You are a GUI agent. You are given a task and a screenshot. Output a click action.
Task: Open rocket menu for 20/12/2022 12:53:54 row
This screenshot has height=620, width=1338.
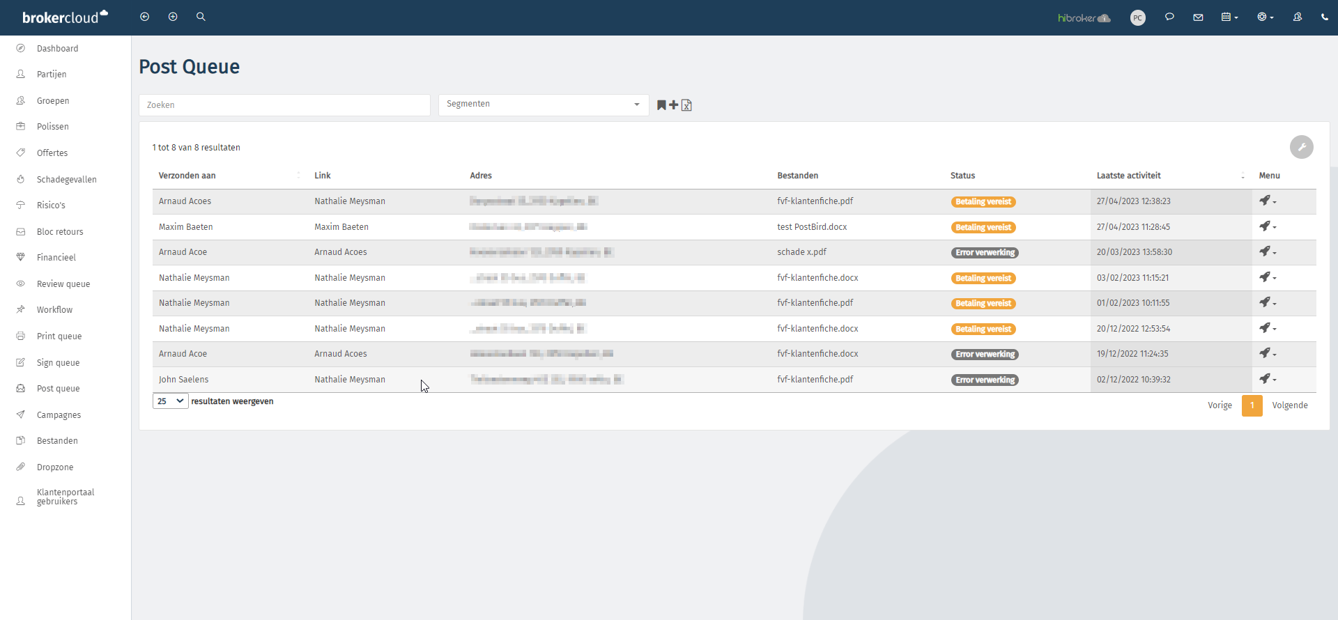click(x=1268, y=328)
